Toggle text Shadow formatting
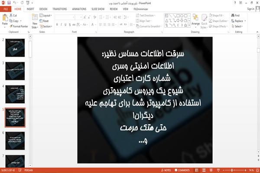 pyautogui.click(x=70, y=25)
